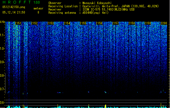
Task: Select the Ogata-vill. Akita-Pref. JAPAN location text
Action: coord(121,6)
